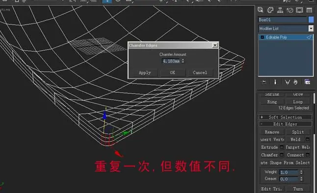Click the Grow selection button
317x193 pixels.
pyautogui.click(x=298, y=94)
